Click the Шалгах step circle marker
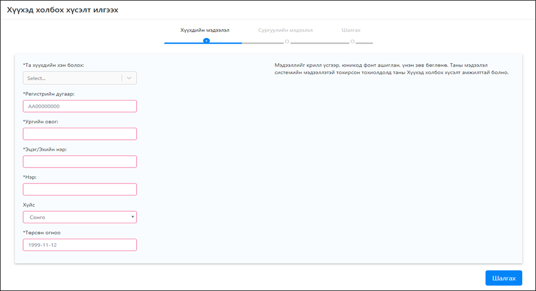The image size is (536, 291). tap(352, 41)
